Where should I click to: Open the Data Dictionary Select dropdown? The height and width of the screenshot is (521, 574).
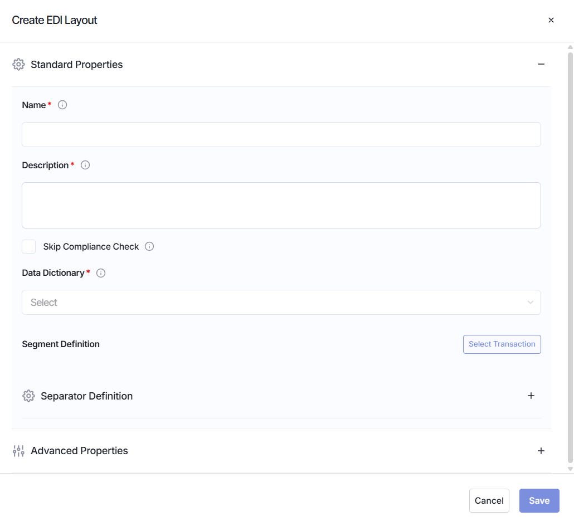tap(281, 303)
